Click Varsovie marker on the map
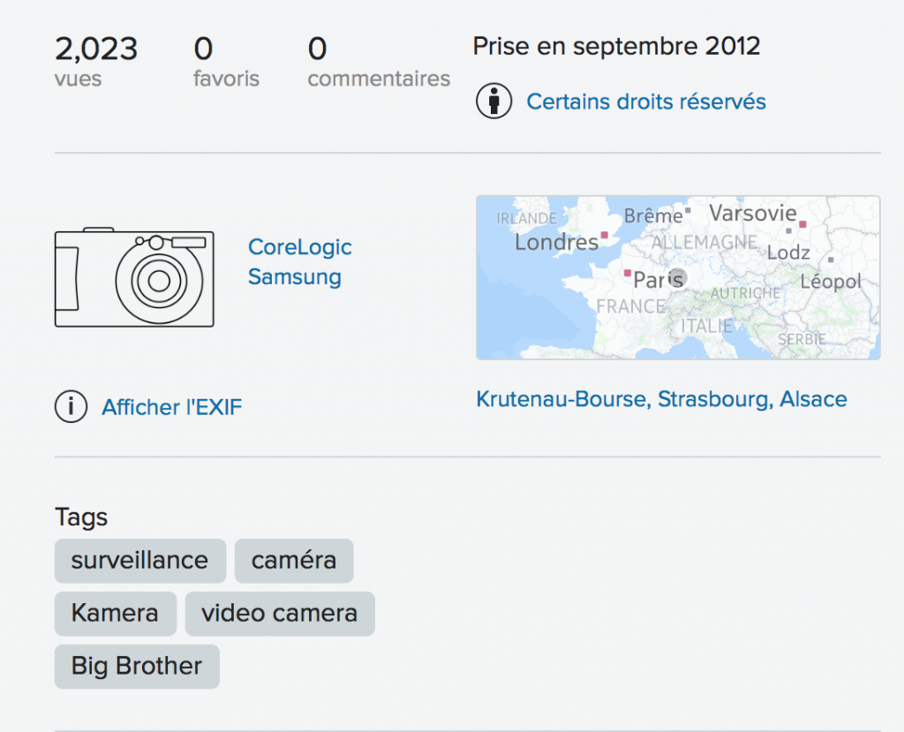The height and width of the screenshot is (732, 904). [x=802, y=223]
